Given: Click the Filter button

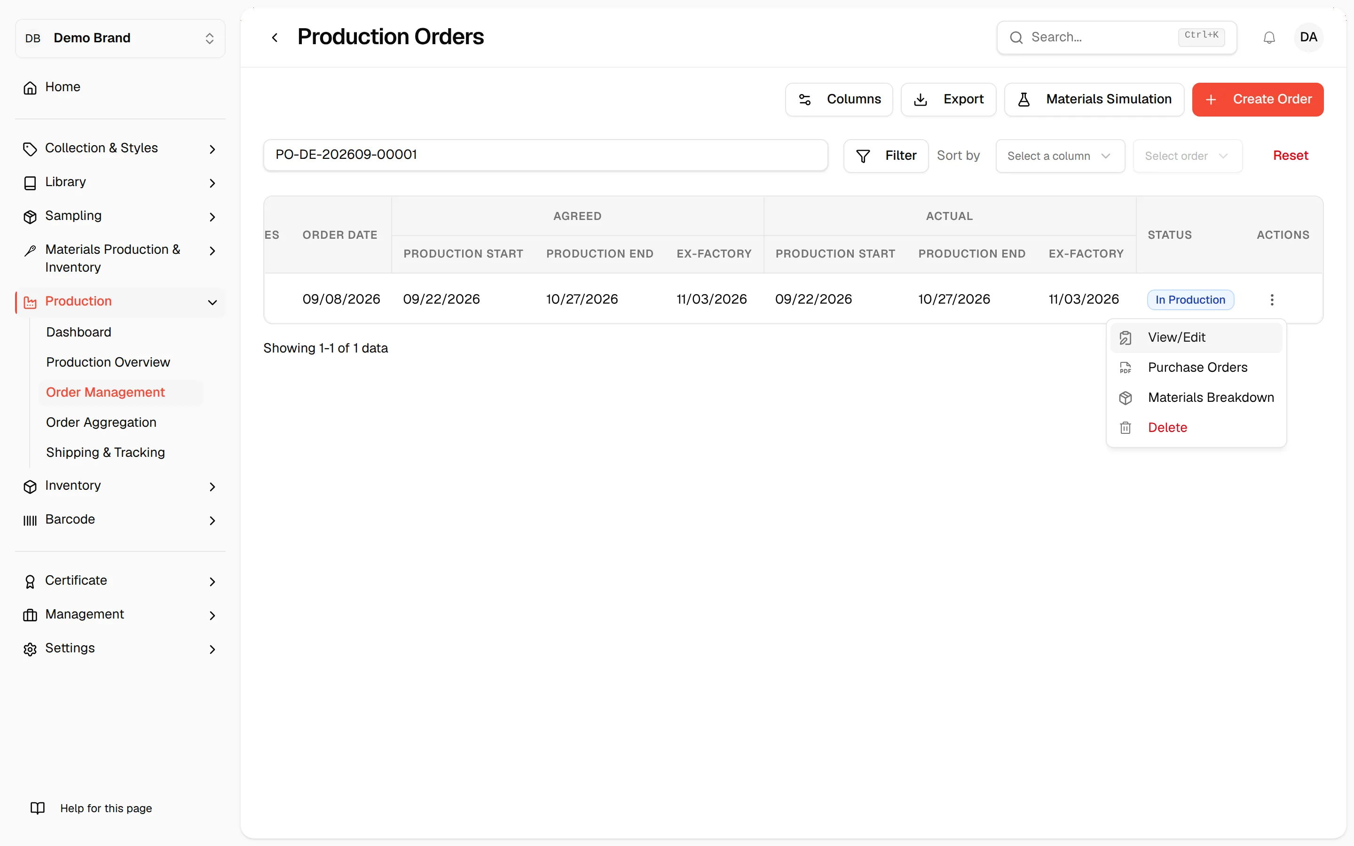Looking at the screenshot, I should click(886, 156).
